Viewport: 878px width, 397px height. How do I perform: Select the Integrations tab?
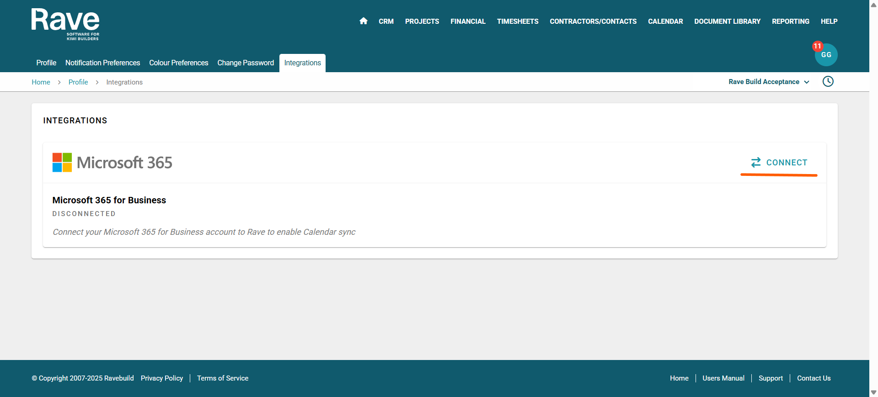click(x=303, y=63)
